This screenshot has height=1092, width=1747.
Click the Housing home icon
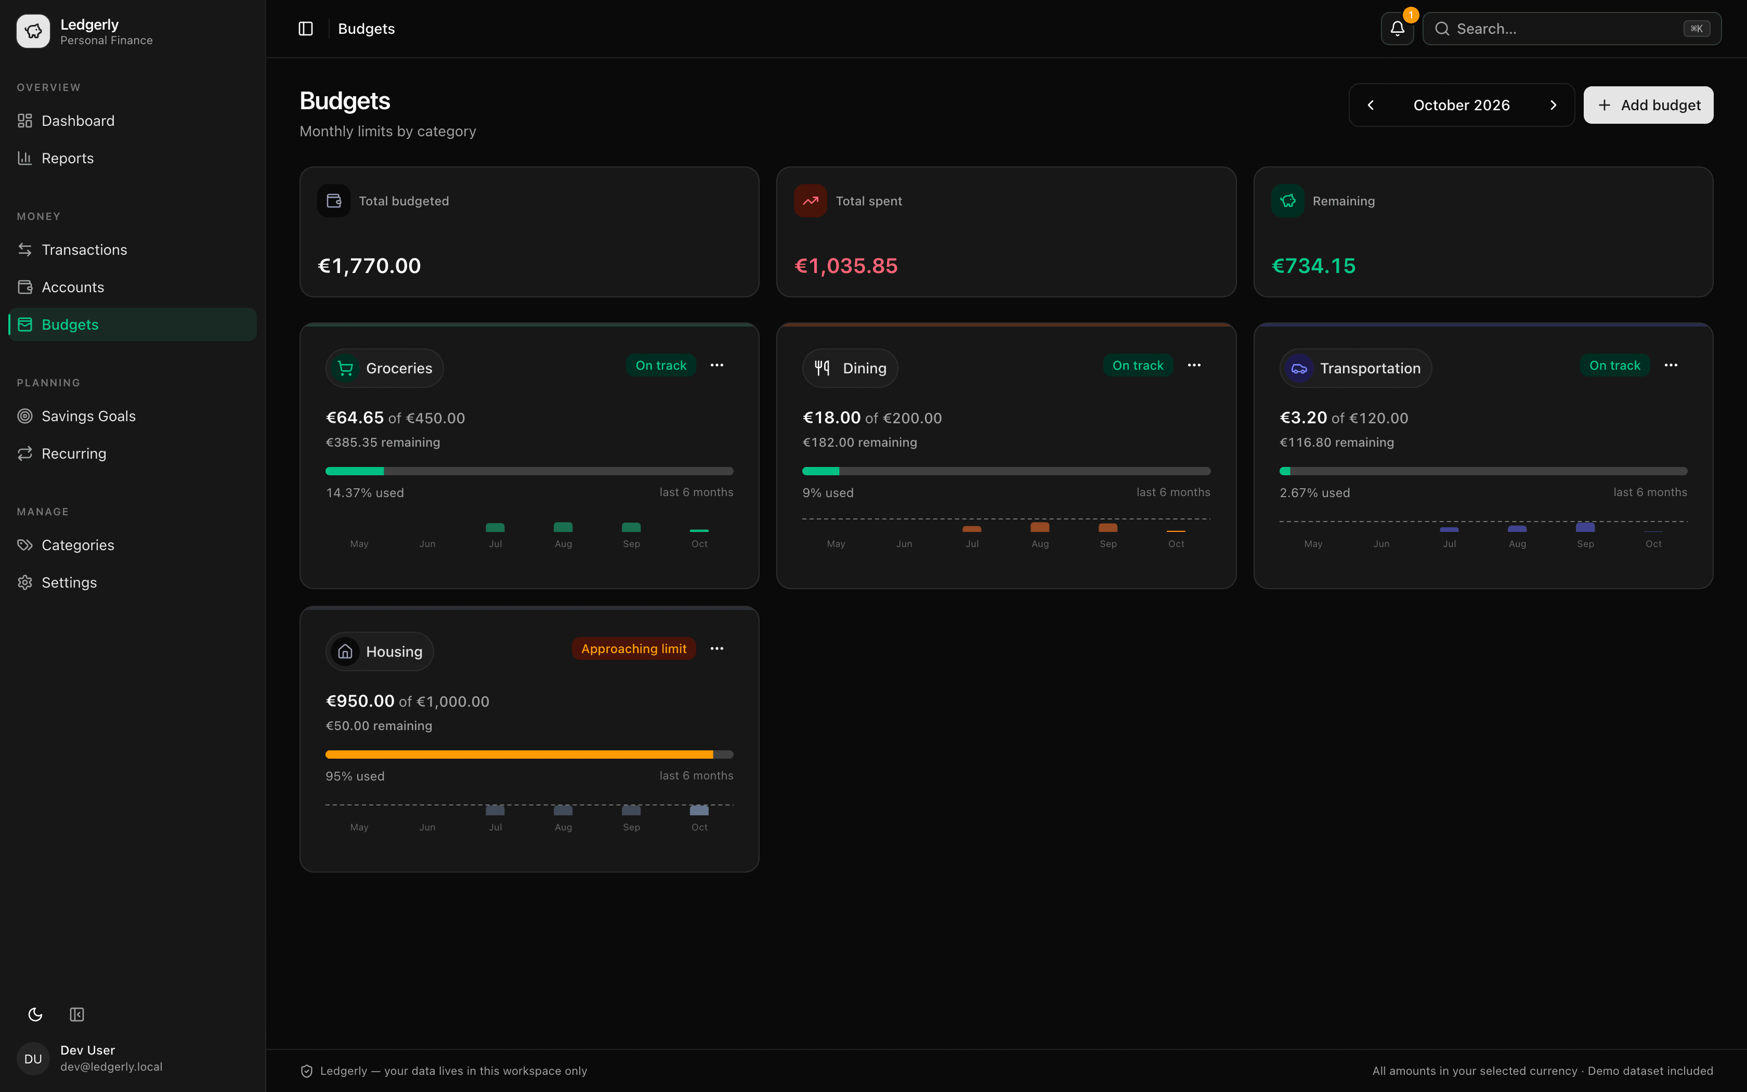pos(345,652)
